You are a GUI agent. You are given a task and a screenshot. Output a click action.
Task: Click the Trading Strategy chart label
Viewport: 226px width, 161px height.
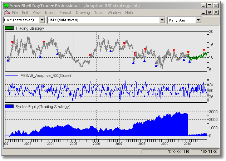click(30, 28)
